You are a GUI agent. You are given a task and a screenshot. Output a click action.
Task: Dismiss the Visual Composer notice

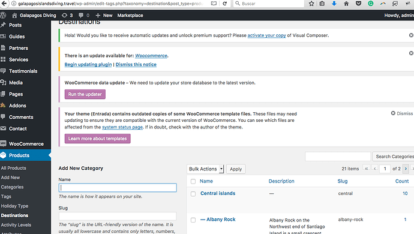point(411,35)
